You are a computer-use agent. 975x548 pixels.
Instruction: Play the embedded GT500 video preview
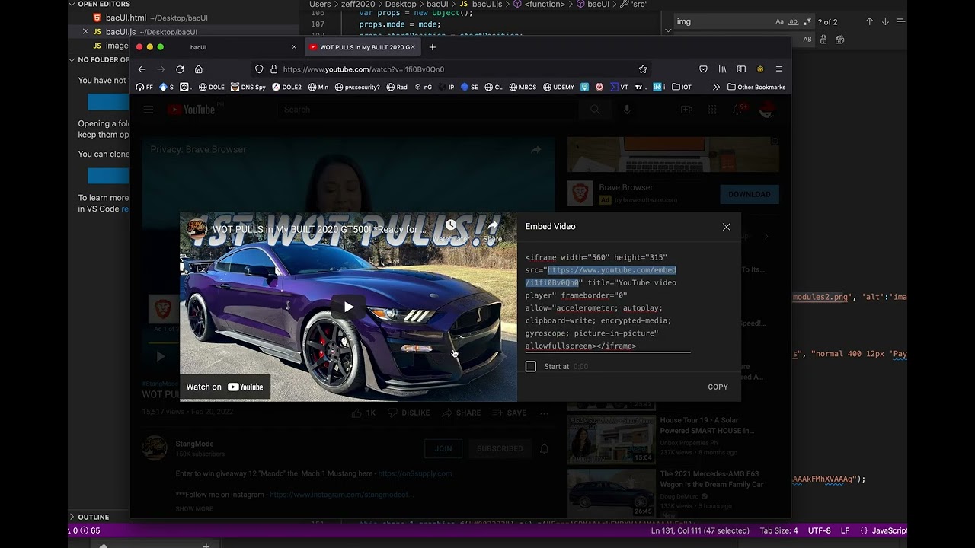[x=348, y=307]
